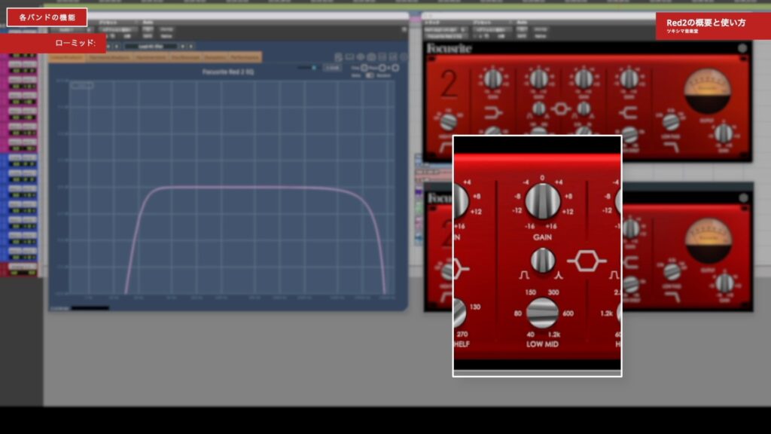Viewport: 771px width, 434px height.
Task: Click the high shelf band icon in upper Red 2
Action: pos(627,114)
